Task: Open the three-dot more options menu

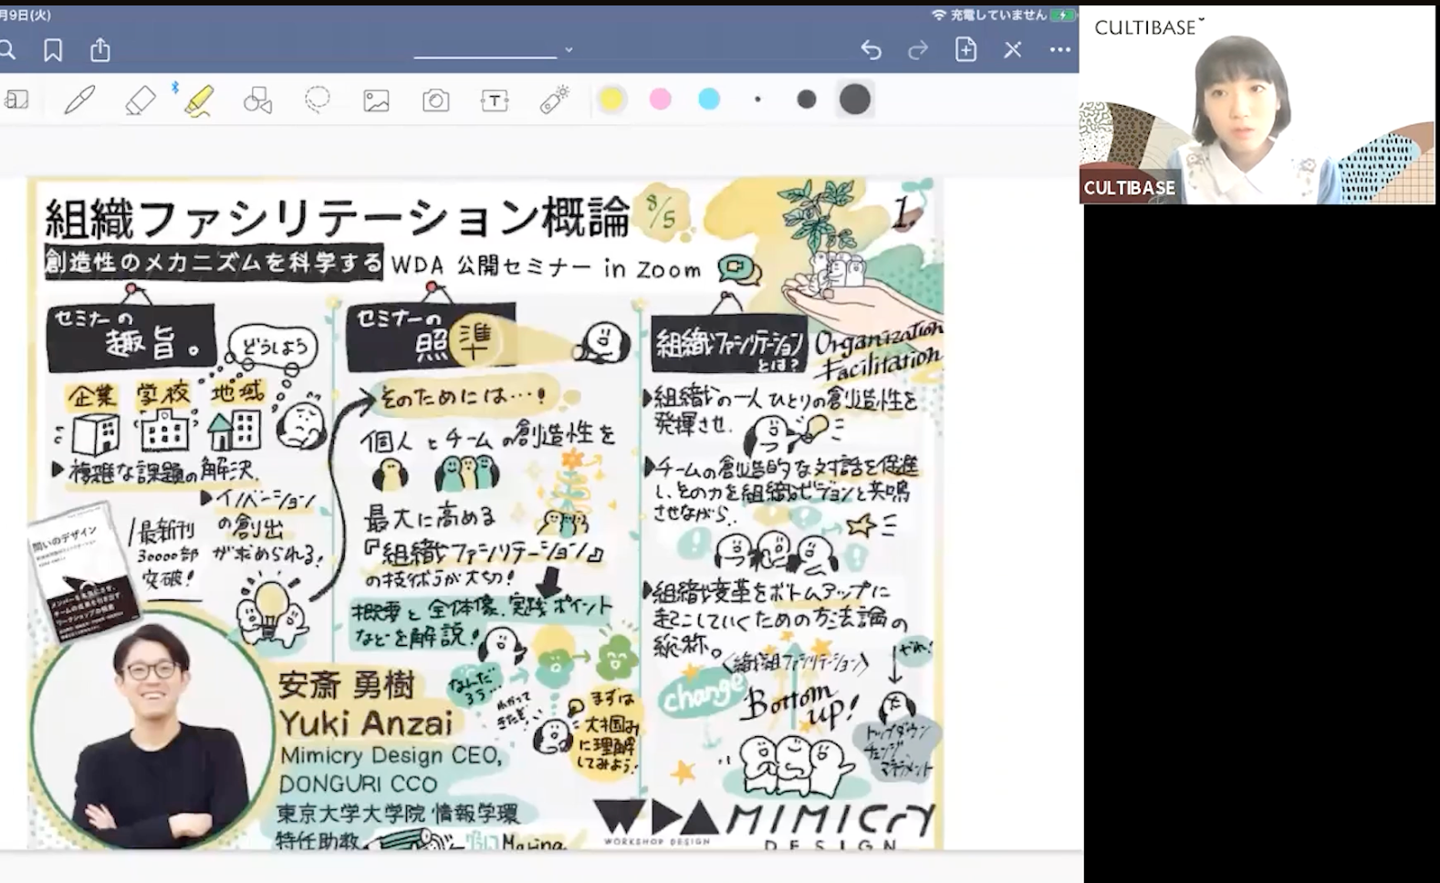Action: 1059,50
